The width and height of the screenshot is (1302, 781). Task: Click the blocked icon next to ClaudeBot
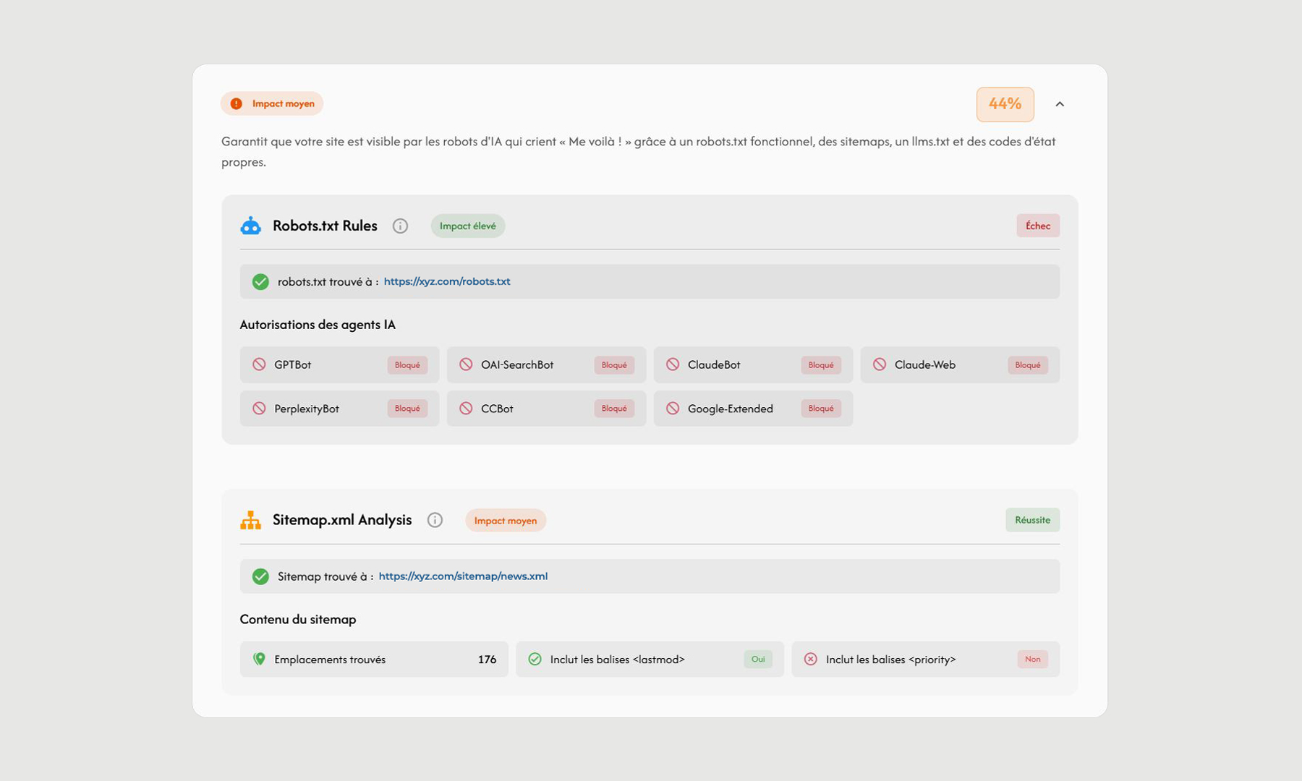[673, 364]
